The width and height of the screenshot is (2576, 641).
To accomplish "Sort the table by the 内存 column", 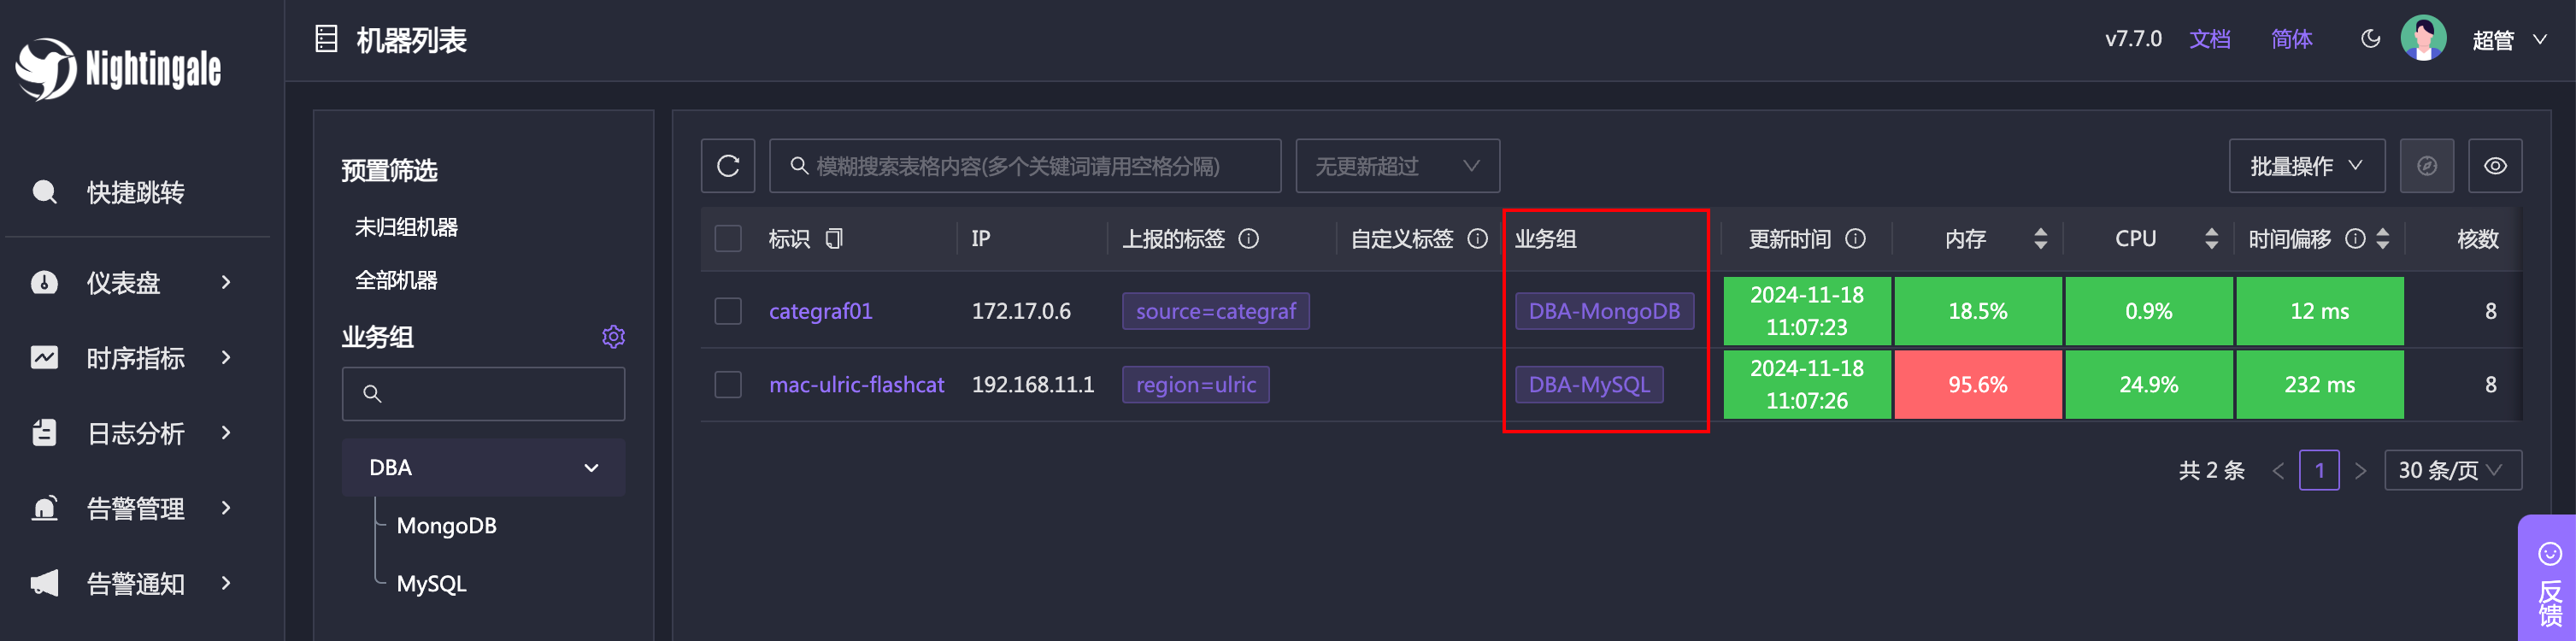I will tap(2040, 239).
